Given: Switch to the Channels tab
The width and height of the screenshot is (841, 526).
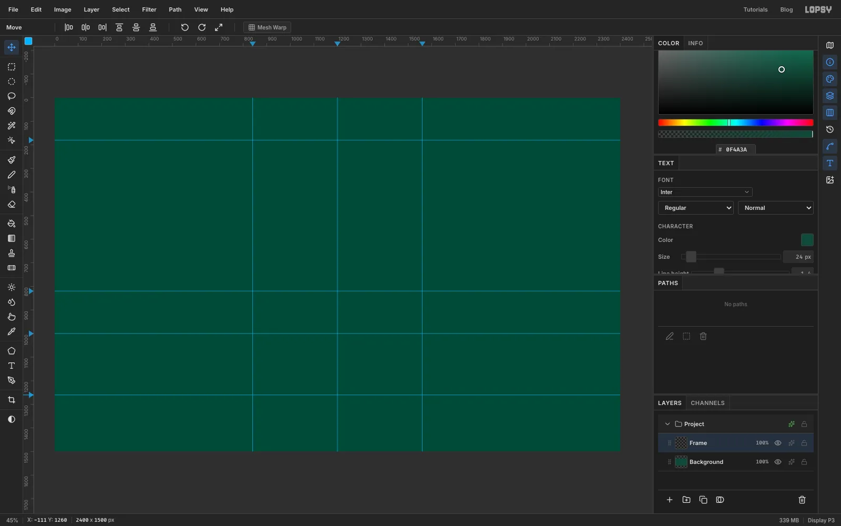Looking at the screenshot, I should coord(707,403).
